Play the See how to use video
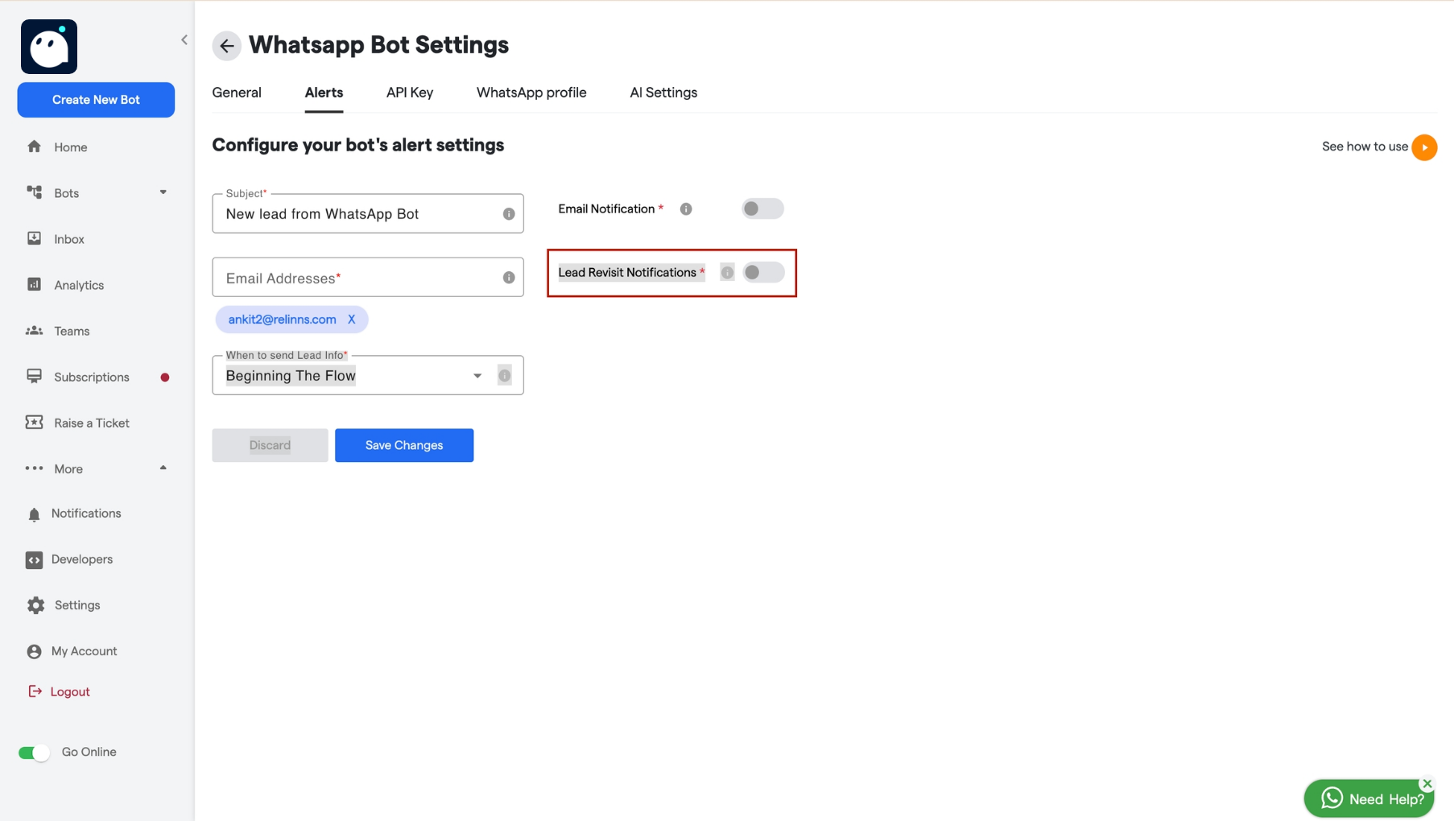1454x821 pixels. coord(1424,147)
